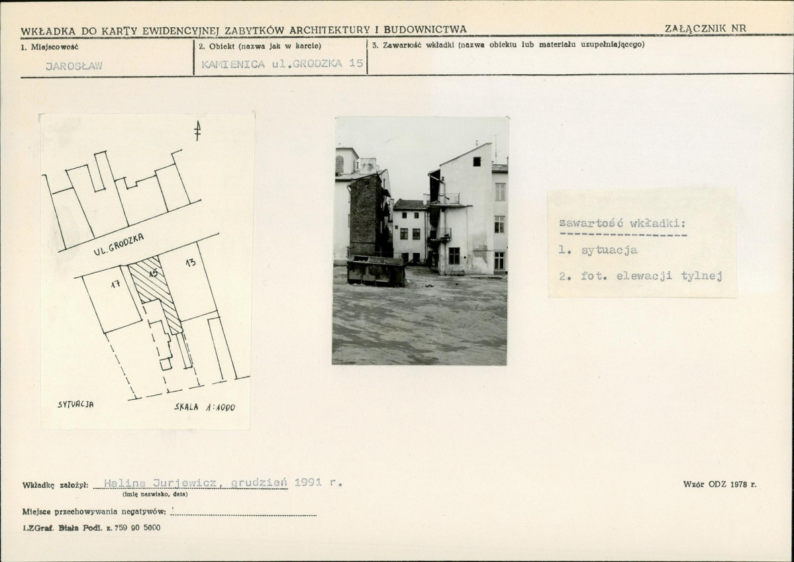Click the north arrow symbol on the map

point(197,130)
